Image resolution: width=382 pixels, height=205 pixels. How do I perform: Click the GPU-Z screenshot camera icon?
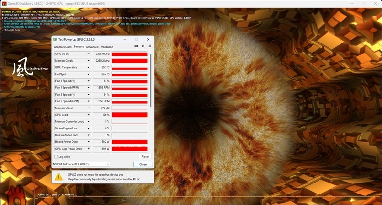click(x=136, y=46)
